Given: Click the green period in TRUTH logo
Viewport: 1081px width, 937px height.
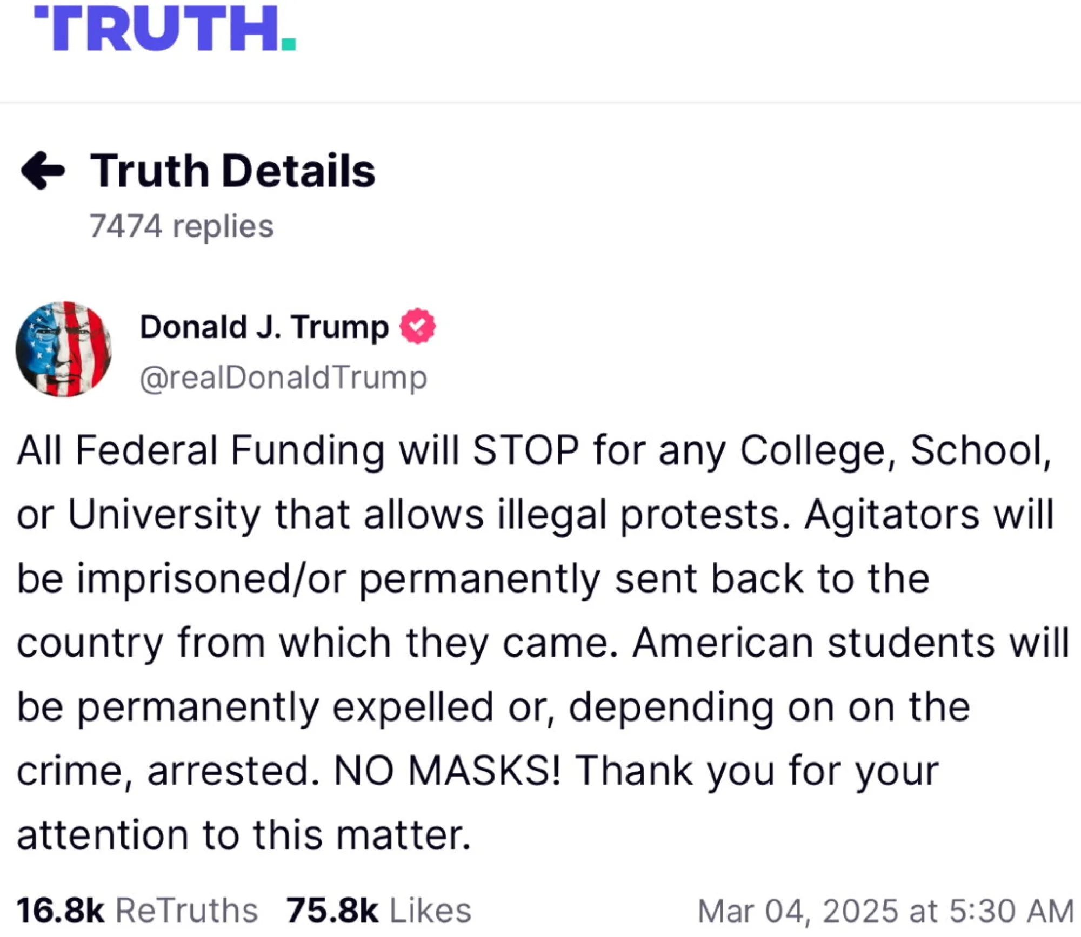Looking at the screenshot, I should [289, 44].
